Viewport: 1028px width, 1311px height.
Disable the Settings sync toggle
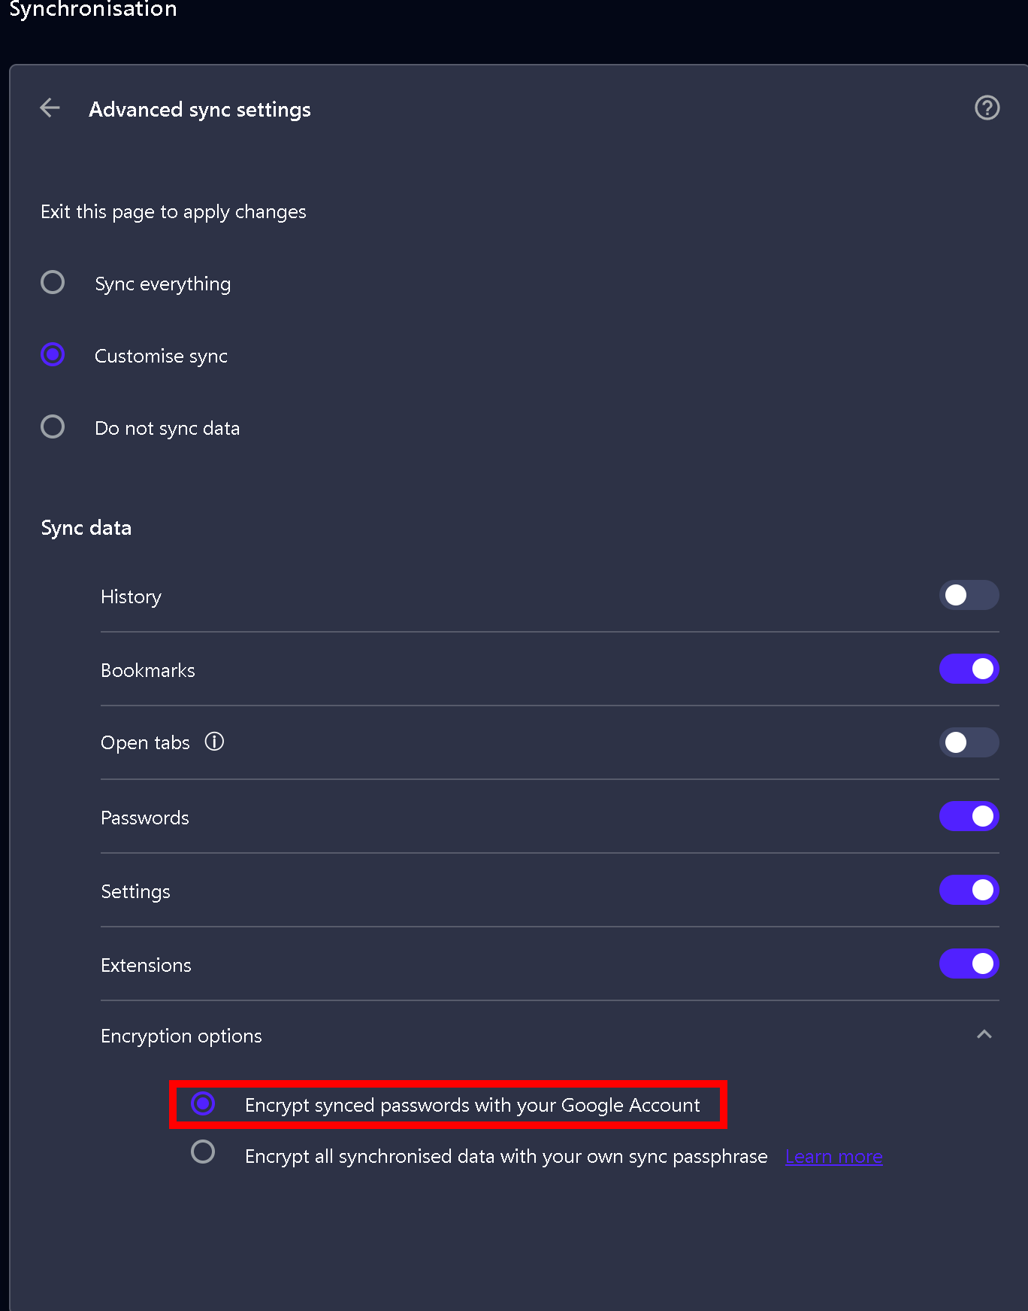click(x=969, y=890)
